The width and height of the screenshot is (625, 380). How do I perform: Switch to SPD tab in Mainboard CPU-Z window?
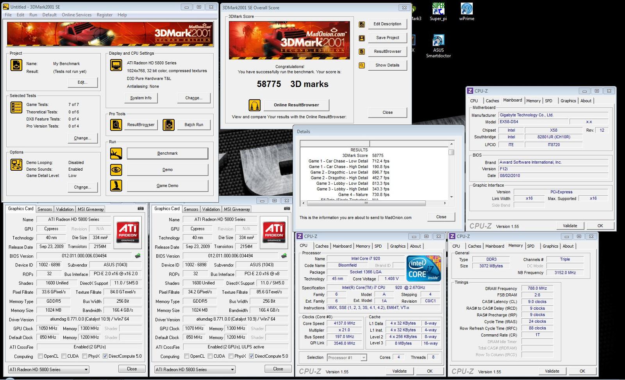548,101
